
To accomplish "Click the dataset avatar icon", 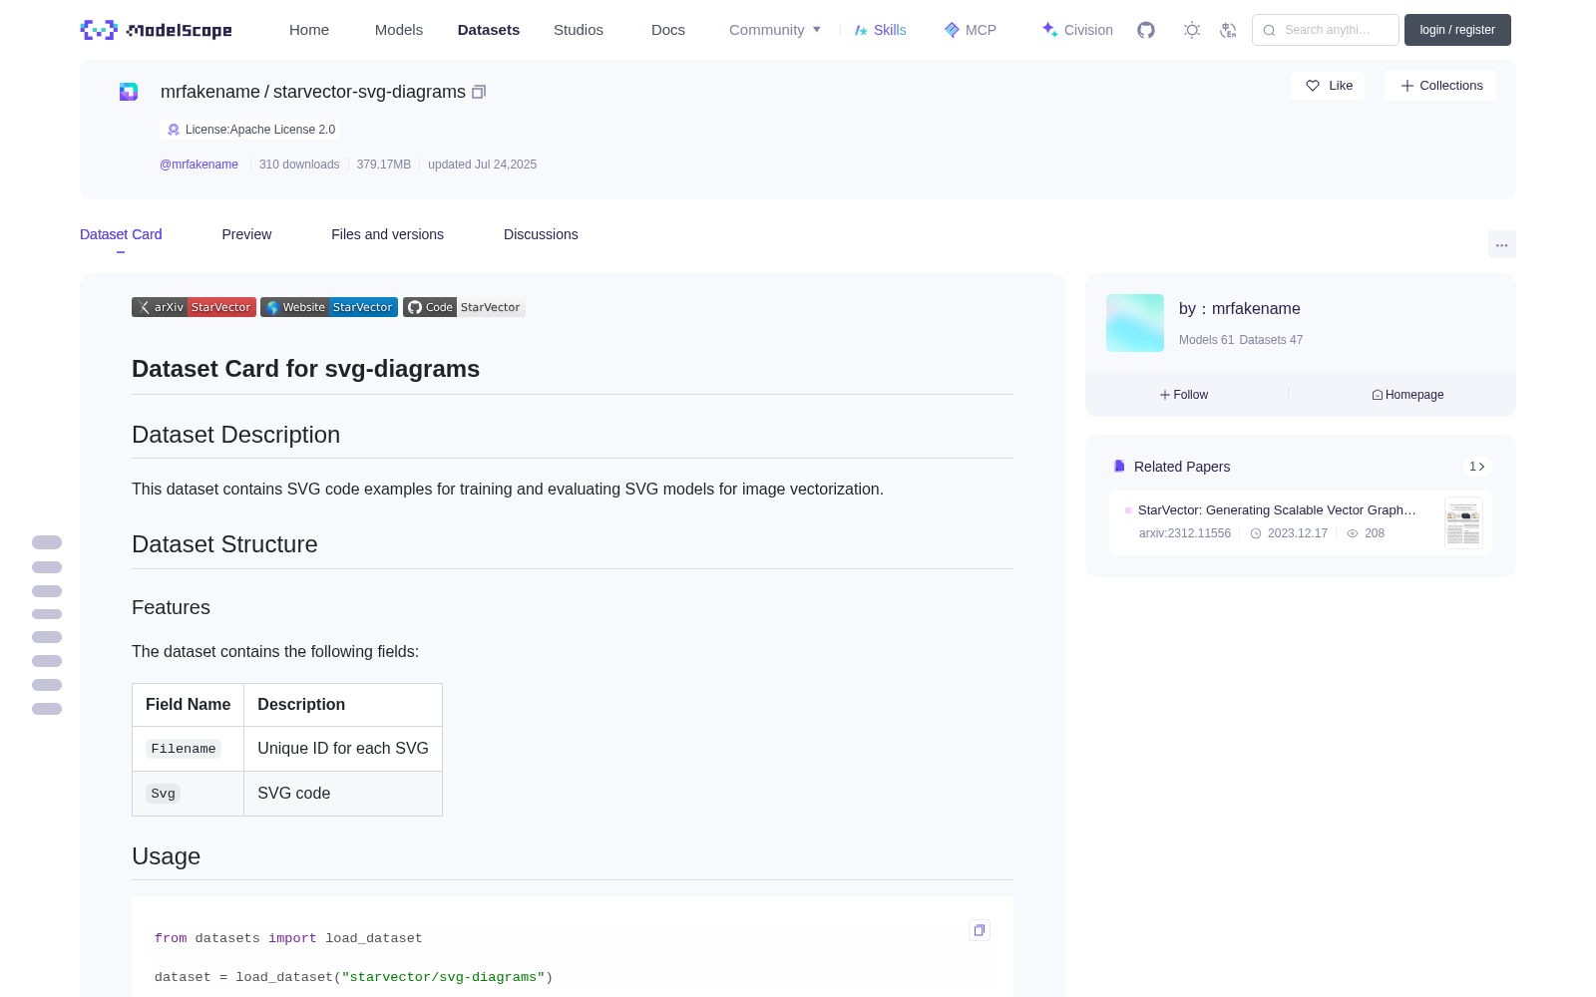I will 129,92.
